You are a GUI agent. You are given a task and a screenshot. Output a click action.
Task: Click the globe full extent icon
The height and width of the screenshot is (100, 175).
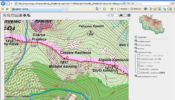click(129, 15)
